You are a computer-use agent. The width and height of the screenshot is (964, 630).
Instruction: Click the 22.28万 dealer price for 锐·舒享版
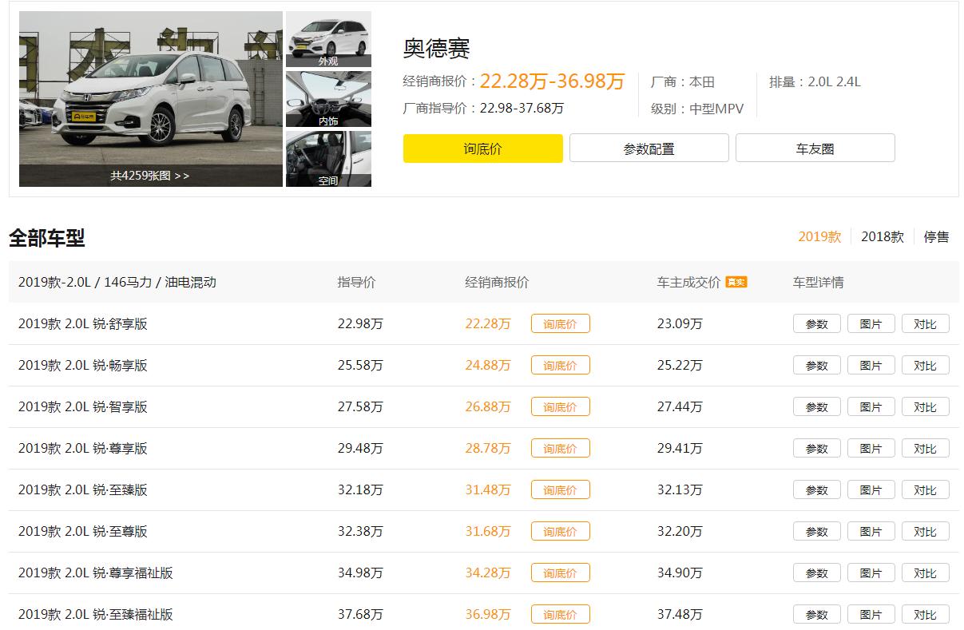pos(487,323)
